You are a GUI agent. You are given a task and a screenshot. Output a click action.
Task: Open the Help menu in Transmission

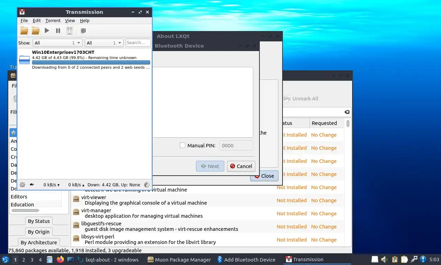pyautogui.click(x=84, y=21)
